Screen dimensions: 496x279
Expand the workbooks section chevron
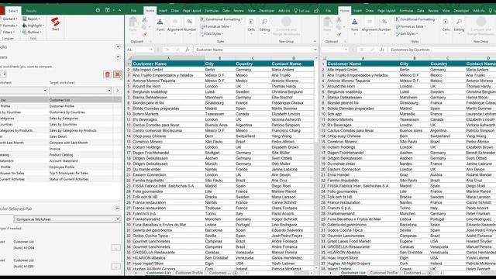pos(118,46)
